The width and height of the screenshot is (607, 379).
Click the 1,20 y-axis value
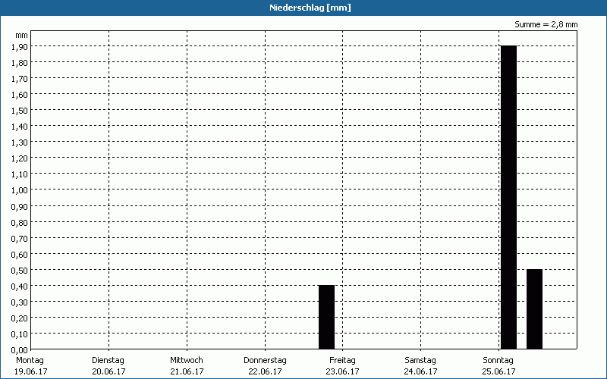[20, 158]
